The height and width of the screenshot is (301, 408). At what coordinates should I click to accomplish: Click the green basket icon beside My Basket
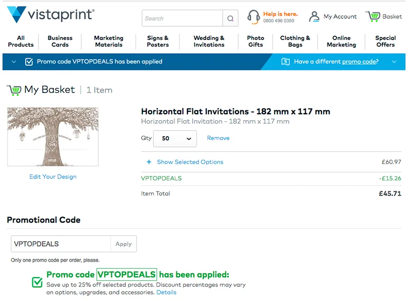[14, 90]
